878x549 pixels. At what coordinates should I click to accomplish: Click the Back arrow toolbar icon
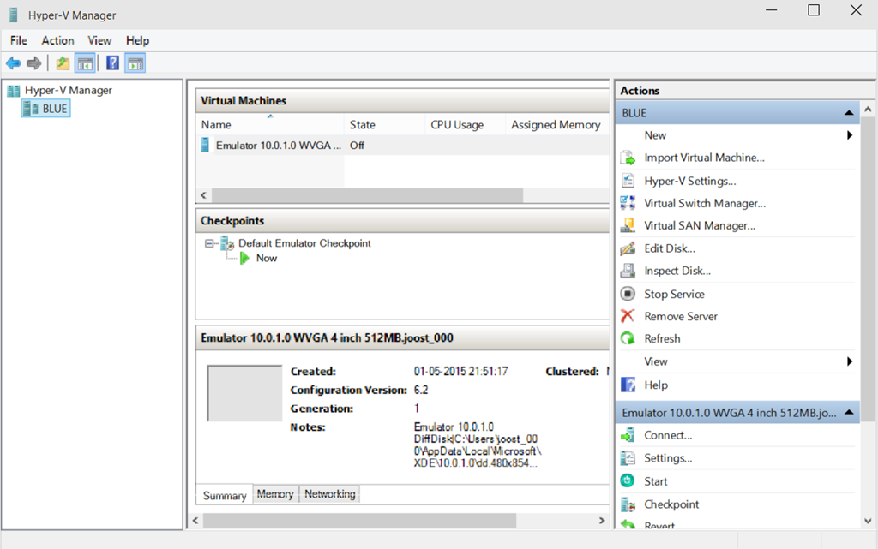pos(14,63)
